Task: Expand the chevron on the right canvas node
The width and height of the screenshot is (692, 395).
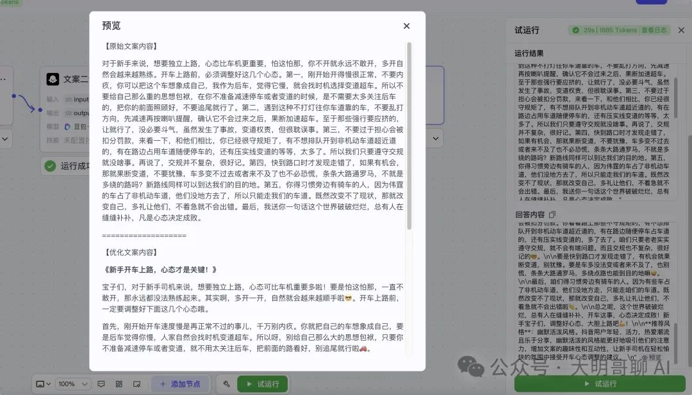Action: [436, 138]
